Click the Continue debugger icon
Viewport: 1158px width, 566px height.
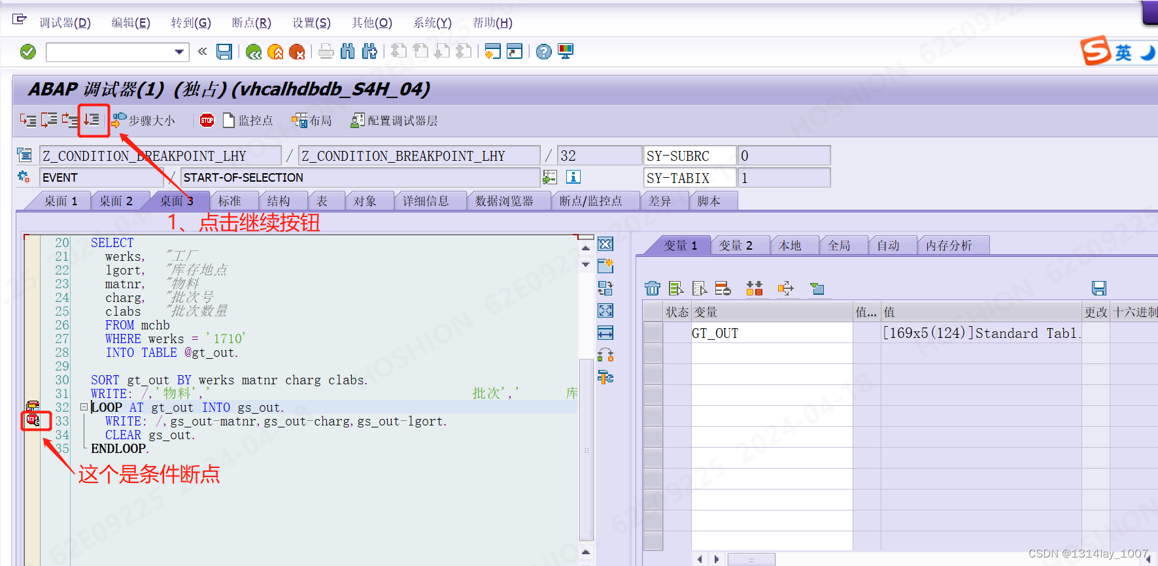click(x=92, y=120)
